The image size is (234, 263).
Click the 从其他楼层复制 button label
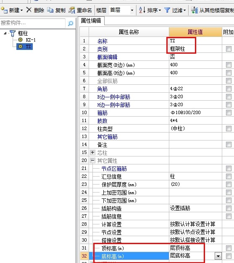pyautogui.click(x=216, y=10)
